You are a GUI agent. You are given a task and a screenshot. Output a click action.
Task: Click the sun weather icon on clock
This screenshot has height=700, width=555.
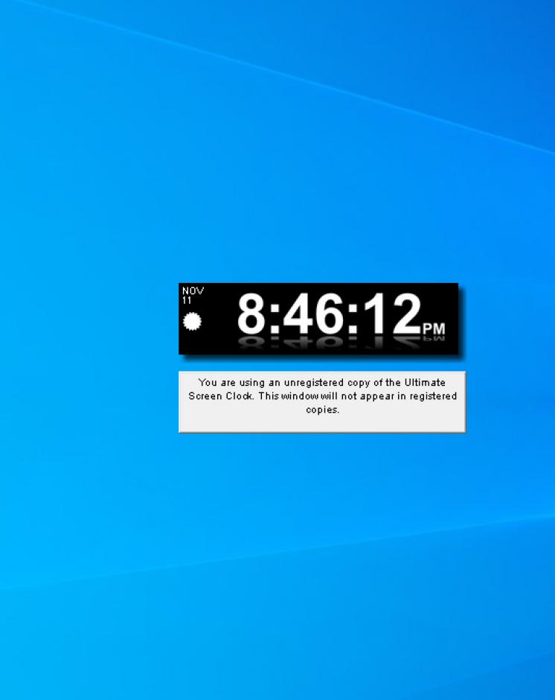point(192,322)
